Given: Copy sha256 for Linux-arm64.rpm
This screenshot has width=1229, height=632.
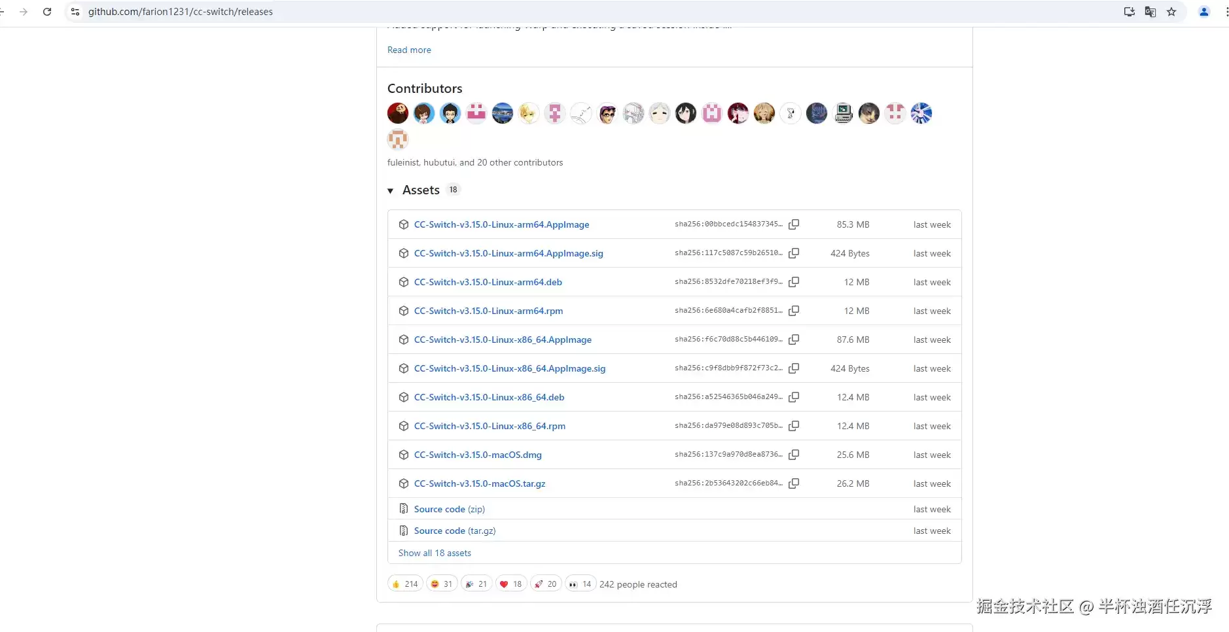Looking at the screenshot, I should [794, 311].
